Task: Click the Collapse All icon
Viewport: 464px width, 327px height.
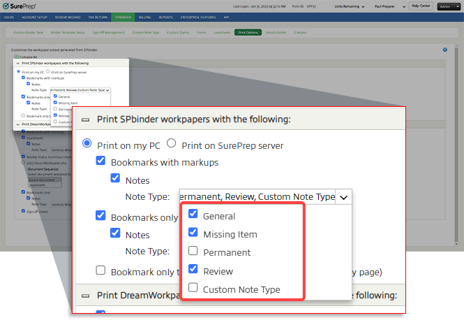Action: click(15, 55)
